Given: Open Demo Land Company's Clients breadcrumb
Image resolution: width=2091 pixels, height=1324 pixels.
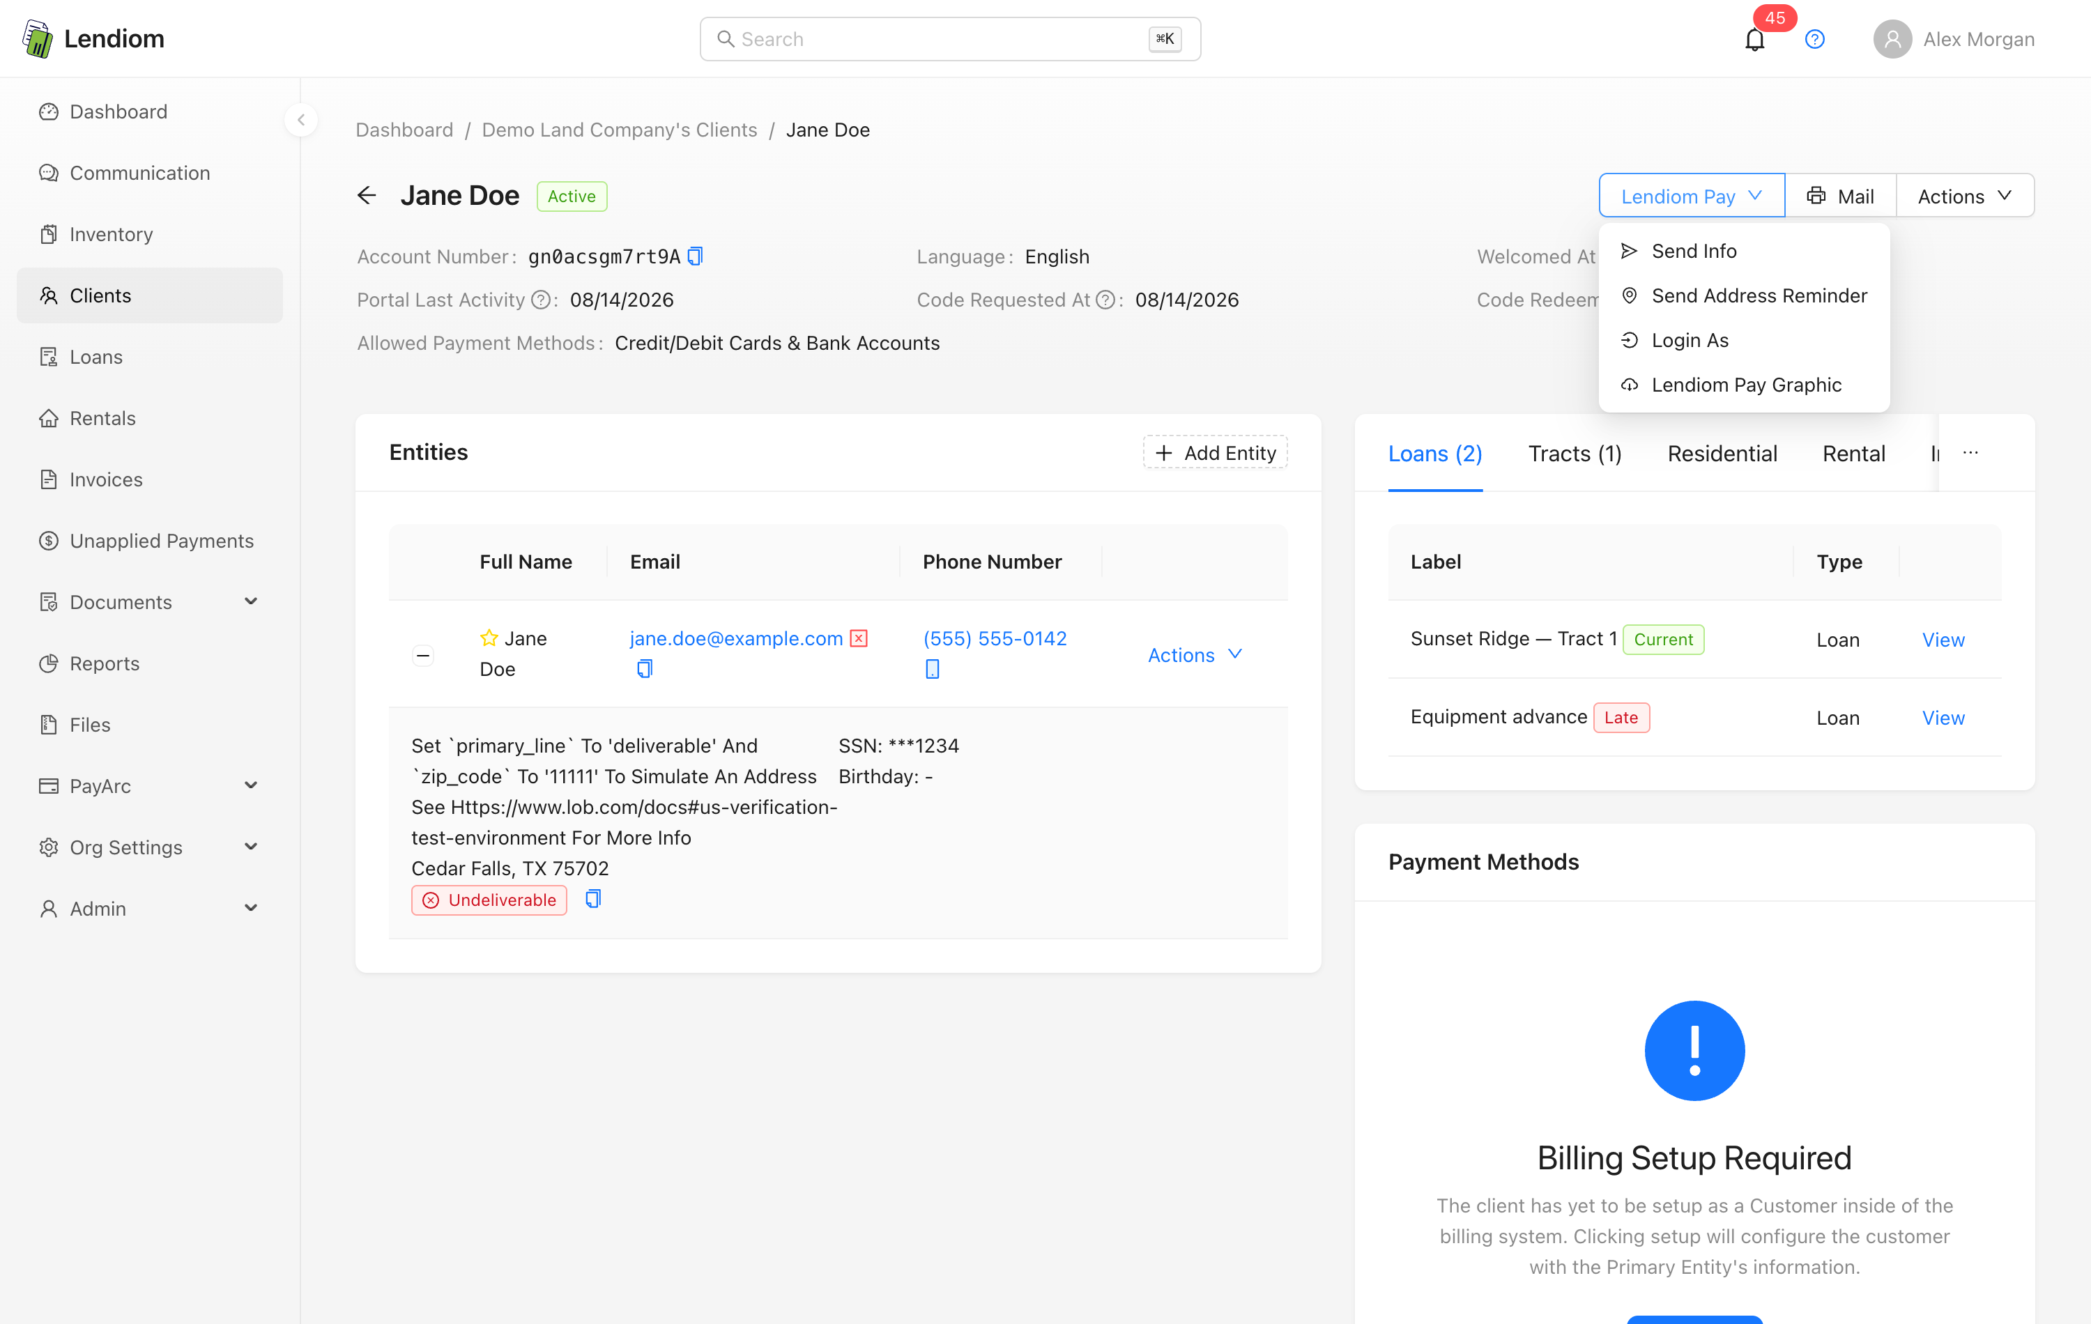Looking at the screenshot, I should [x=619, y=130].
